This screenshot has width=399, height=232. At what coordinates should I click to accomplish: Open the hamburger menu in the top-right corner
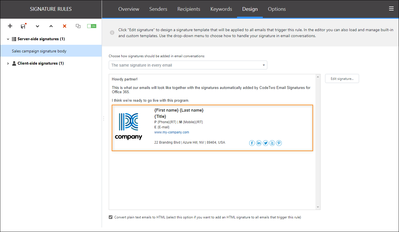coord(391,8)
